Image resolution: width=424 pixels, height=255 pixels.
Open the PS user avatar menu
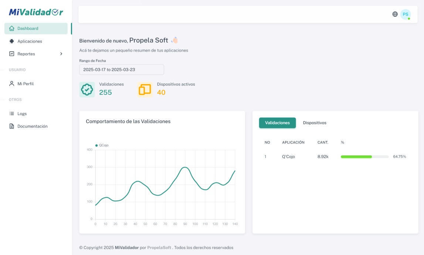[x=406, y=14]
